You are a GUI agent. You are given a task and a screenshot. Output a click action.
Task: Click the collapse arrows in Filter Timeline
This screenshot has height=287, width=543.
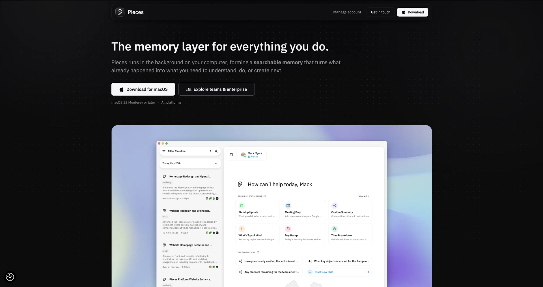tap(210, 151)
